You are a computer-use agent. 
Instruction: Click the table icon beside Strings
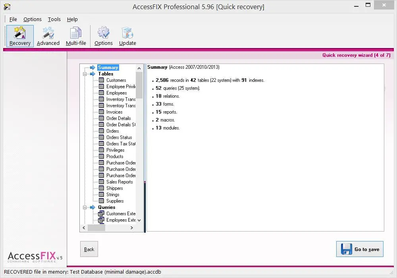(x=101, y=194)
